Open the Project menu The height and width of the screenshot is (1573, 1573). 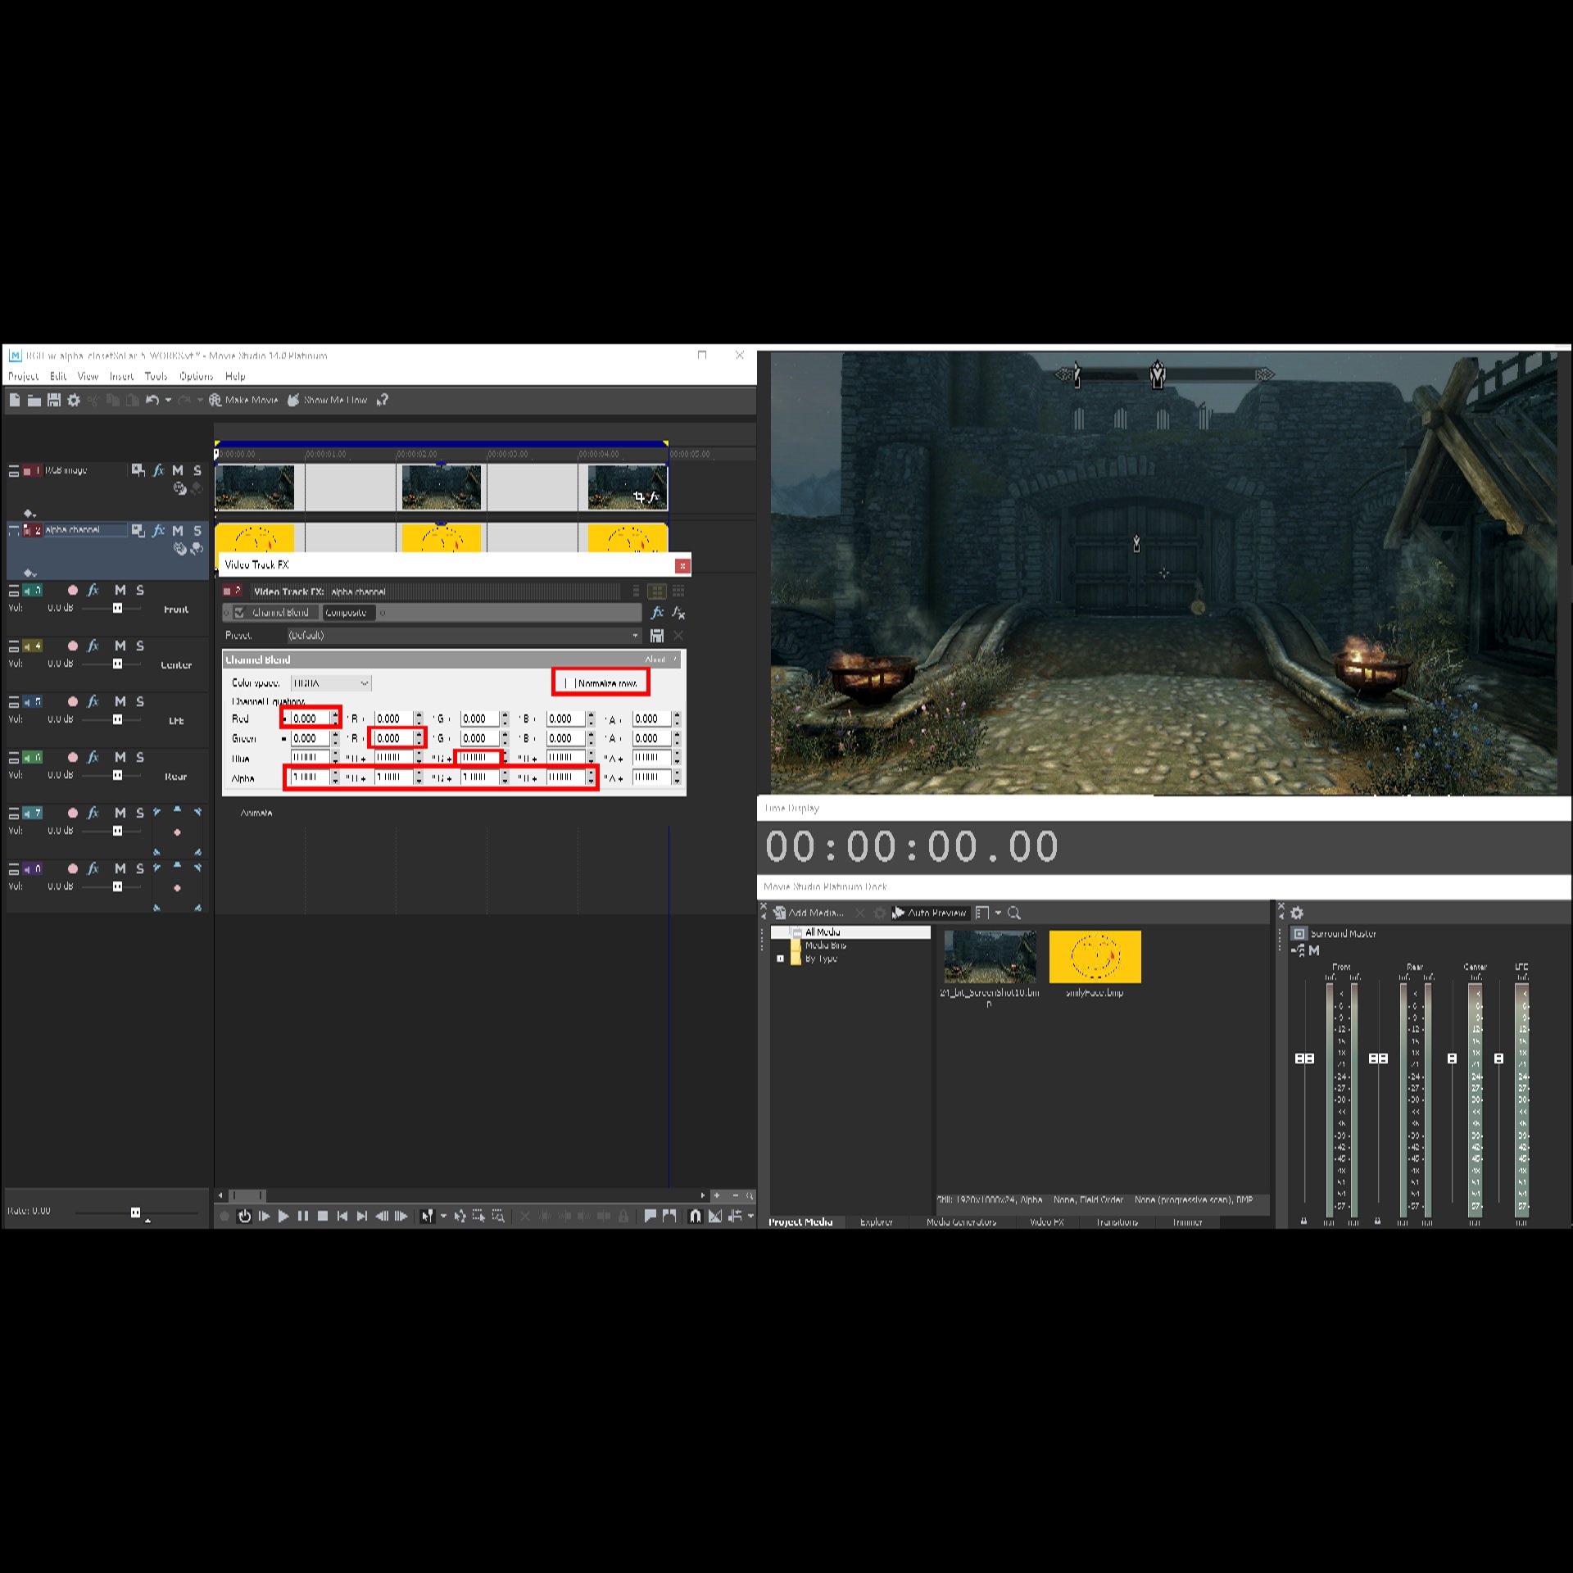pos(24,376)
